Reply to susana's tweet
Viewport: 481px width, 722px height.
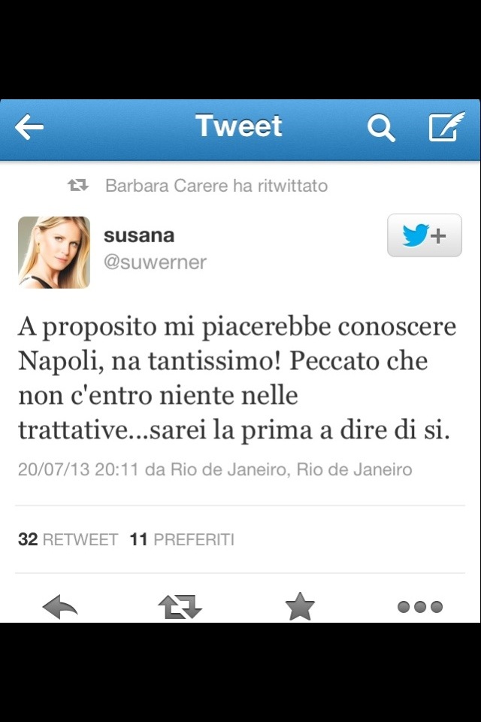[60, 607]
